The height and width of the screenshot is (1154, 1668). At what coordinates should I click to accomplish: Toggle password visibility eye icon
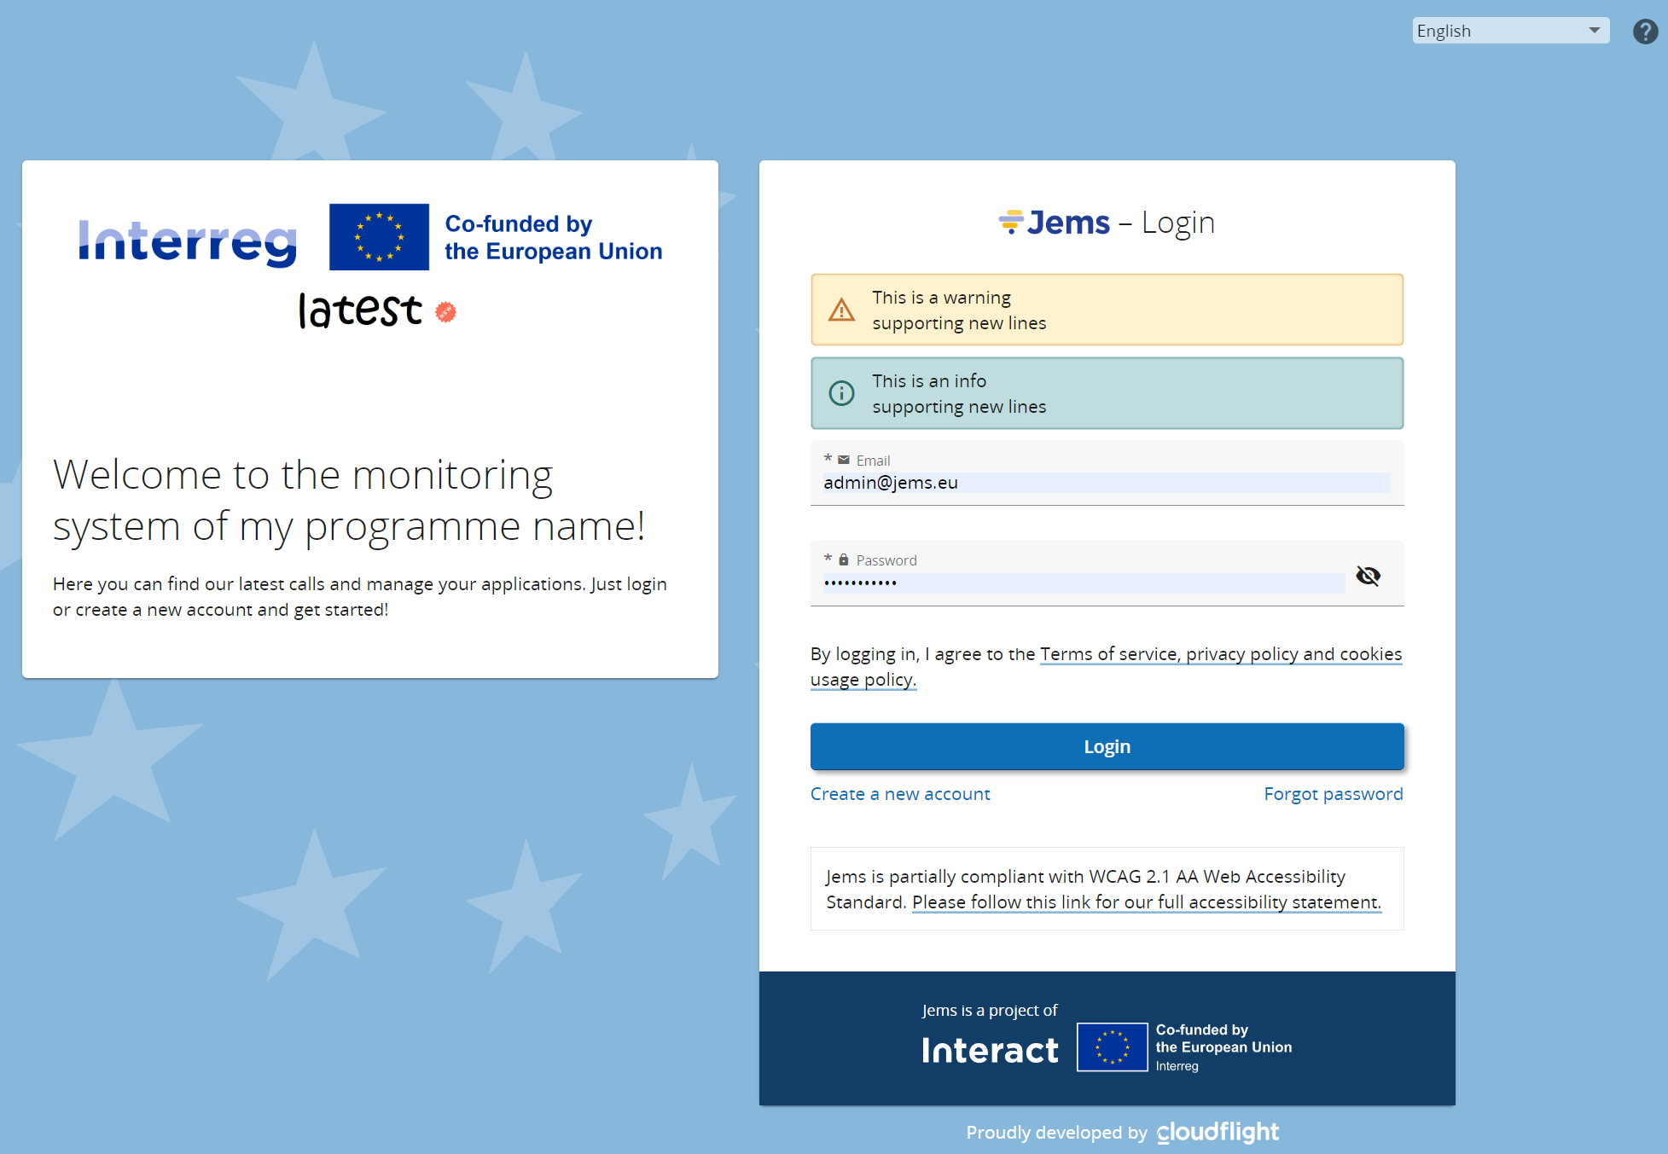1368,576
